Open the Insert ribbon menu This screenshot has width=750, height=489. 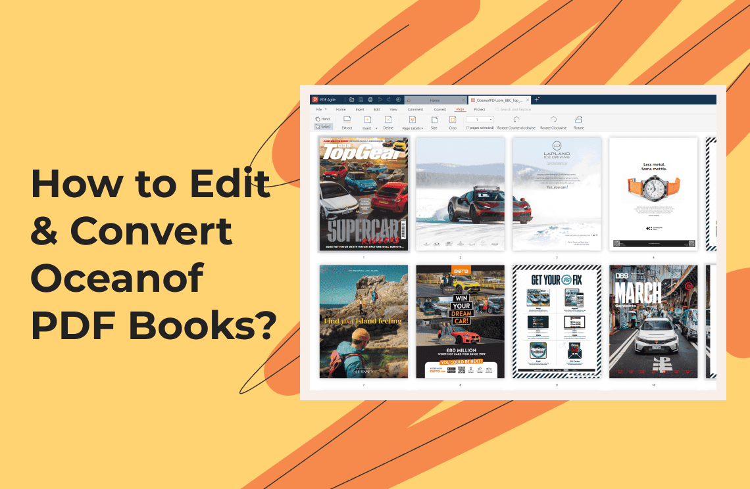360,110
